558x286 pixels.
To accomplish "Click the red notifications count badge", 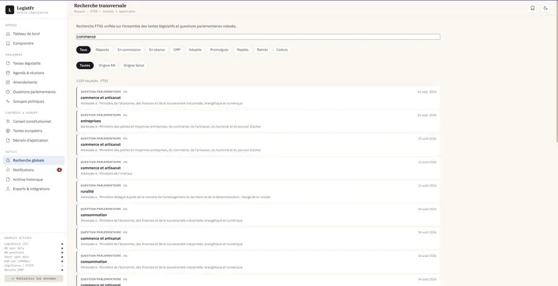I will pyautogui.click(x=60, y=170).
